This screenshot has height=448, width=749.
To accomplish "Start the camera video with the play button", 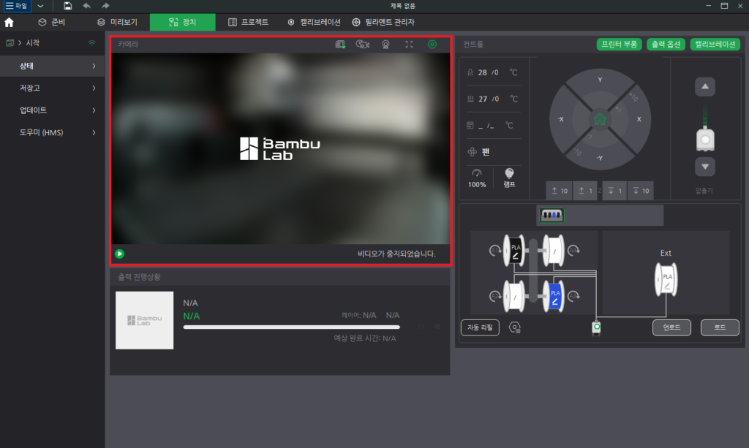I will 119,254.
